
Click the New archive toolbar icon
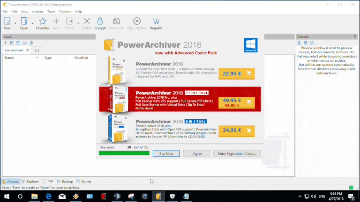7,21
